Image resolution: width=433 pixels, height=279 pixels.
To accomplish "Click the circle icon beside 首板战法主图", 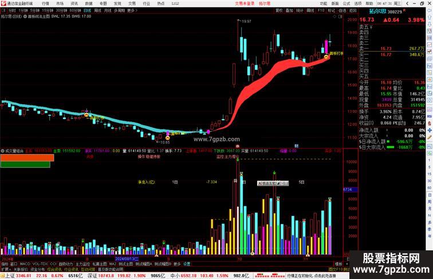I will coord(25,17).
